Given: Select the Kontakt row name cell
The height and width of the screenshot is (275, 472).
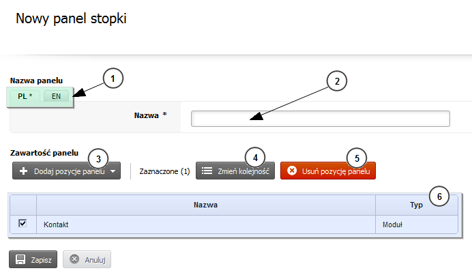Looking at the screenshot, I should (x=206, y=225).
